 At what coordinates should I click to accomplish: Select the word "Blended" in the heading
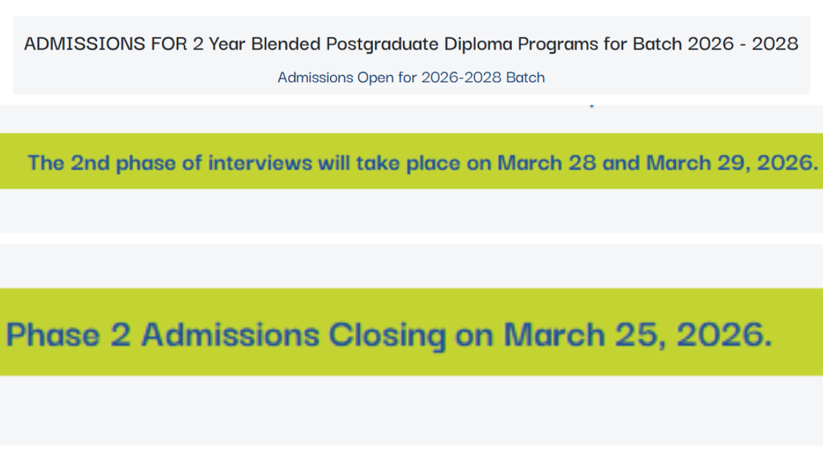point(286,44)
